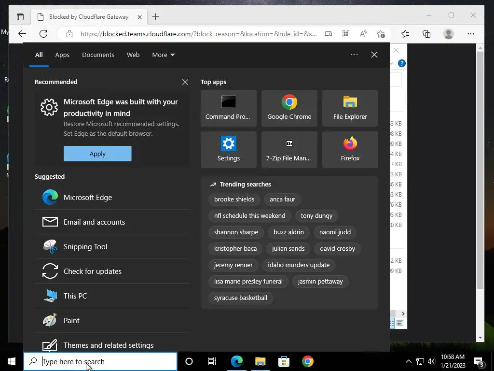Screen dimensions: 494x371
Task: Show hidden system tray icons
Action: point(408,361)
